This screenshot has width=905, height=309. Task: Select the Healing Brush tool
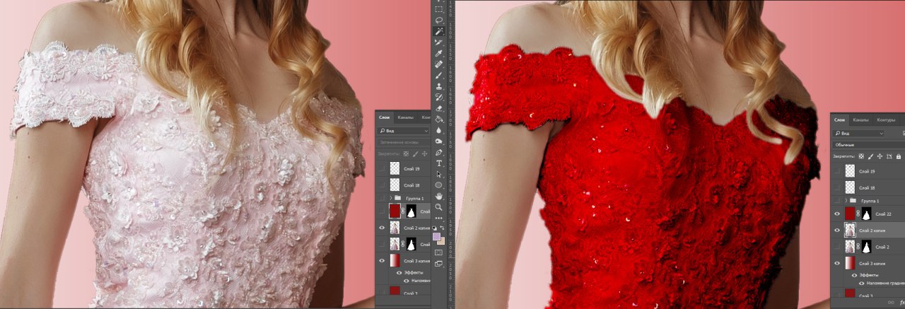(x=438, y=65)
